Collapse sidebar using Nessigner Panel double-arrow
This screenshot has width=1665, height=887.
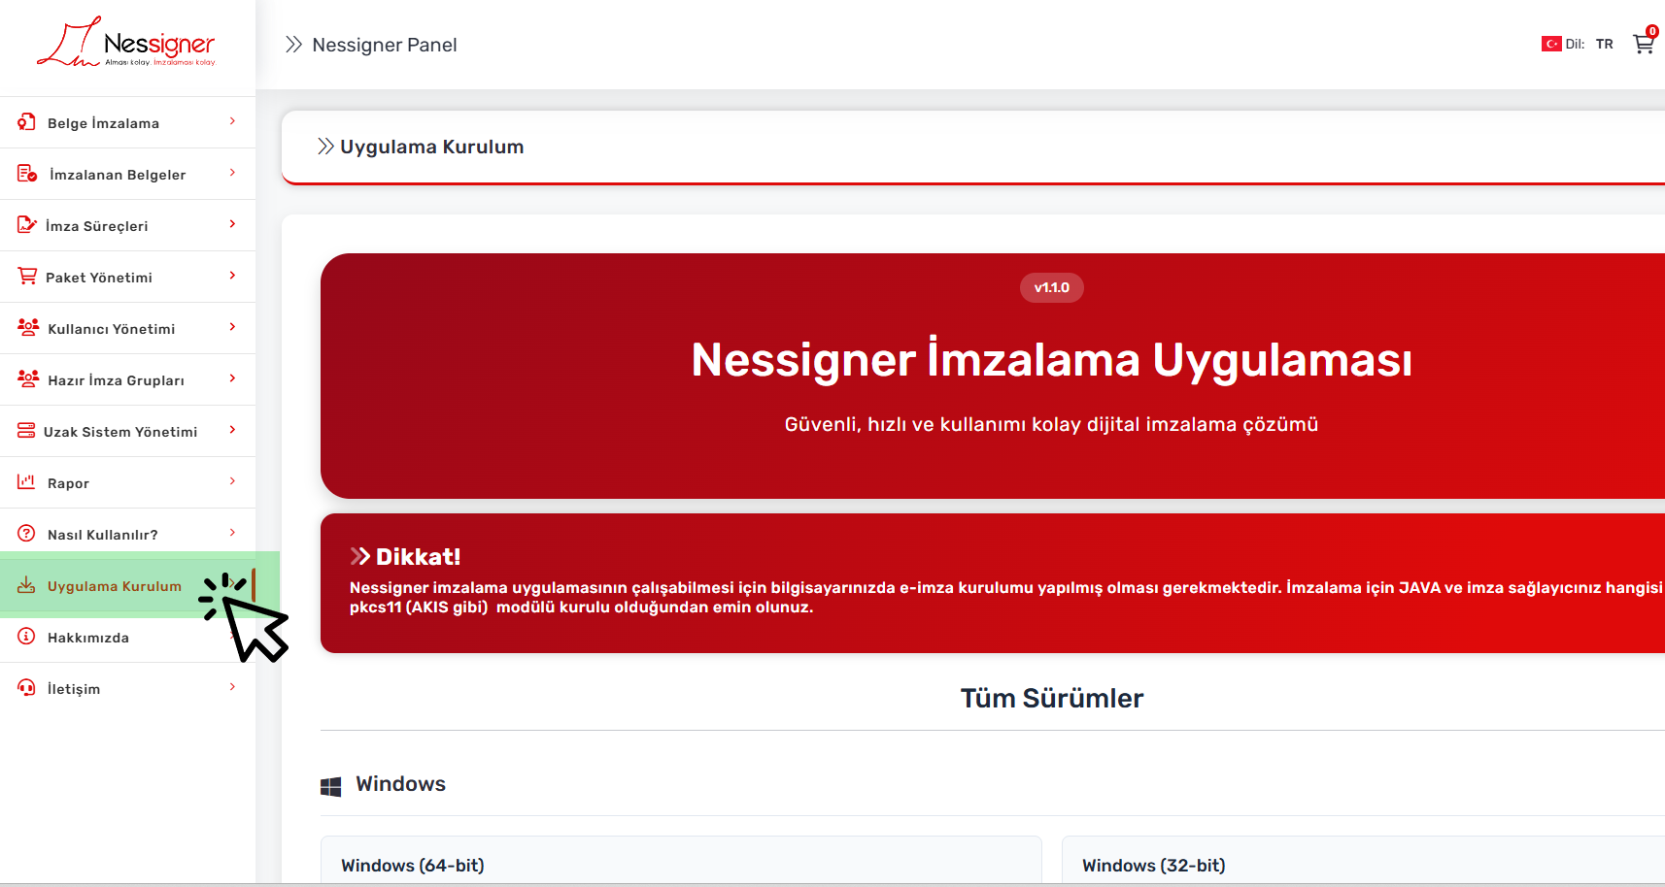pyautogui.click(x=293, y=45)
